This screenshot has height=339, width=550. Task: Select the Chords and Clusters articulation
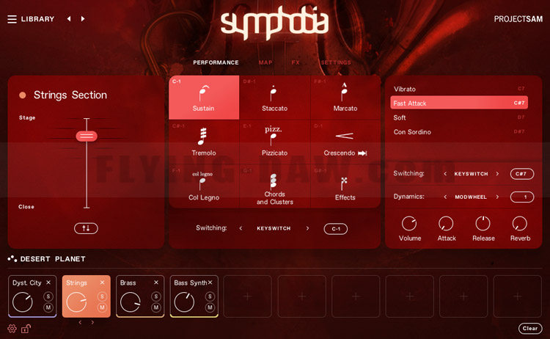tap(275, 186)
